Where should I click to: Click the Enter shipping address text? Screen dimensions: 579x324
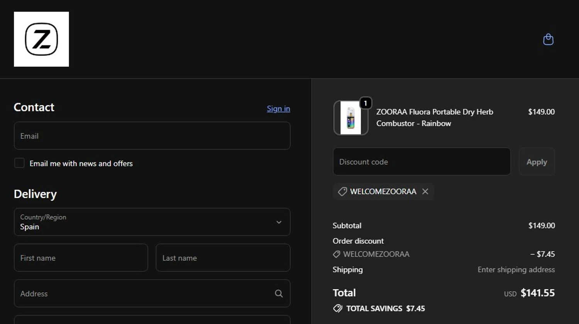pyautogui.click(x=516, y=270)
